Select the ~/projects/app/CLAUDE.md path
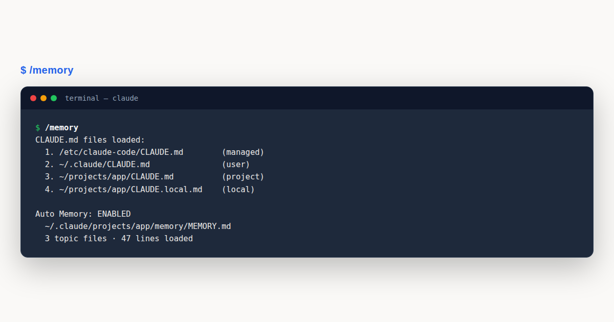Screen dimensions: 614x322 (116, 177)
